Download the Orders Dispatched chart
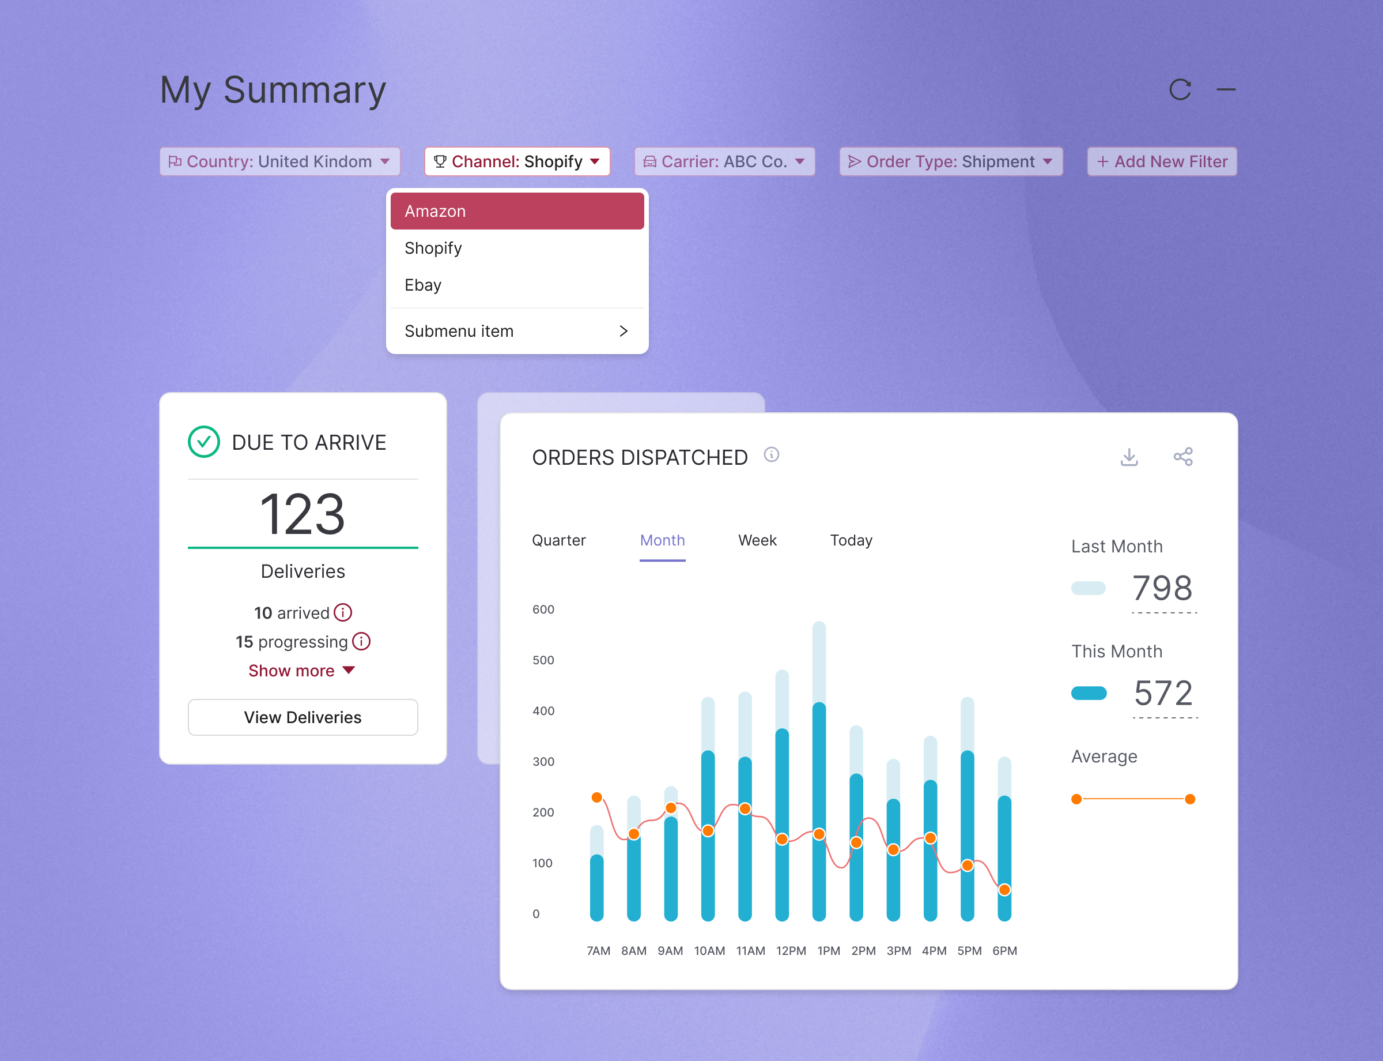1383x1061 pixels. (1129, 457)
